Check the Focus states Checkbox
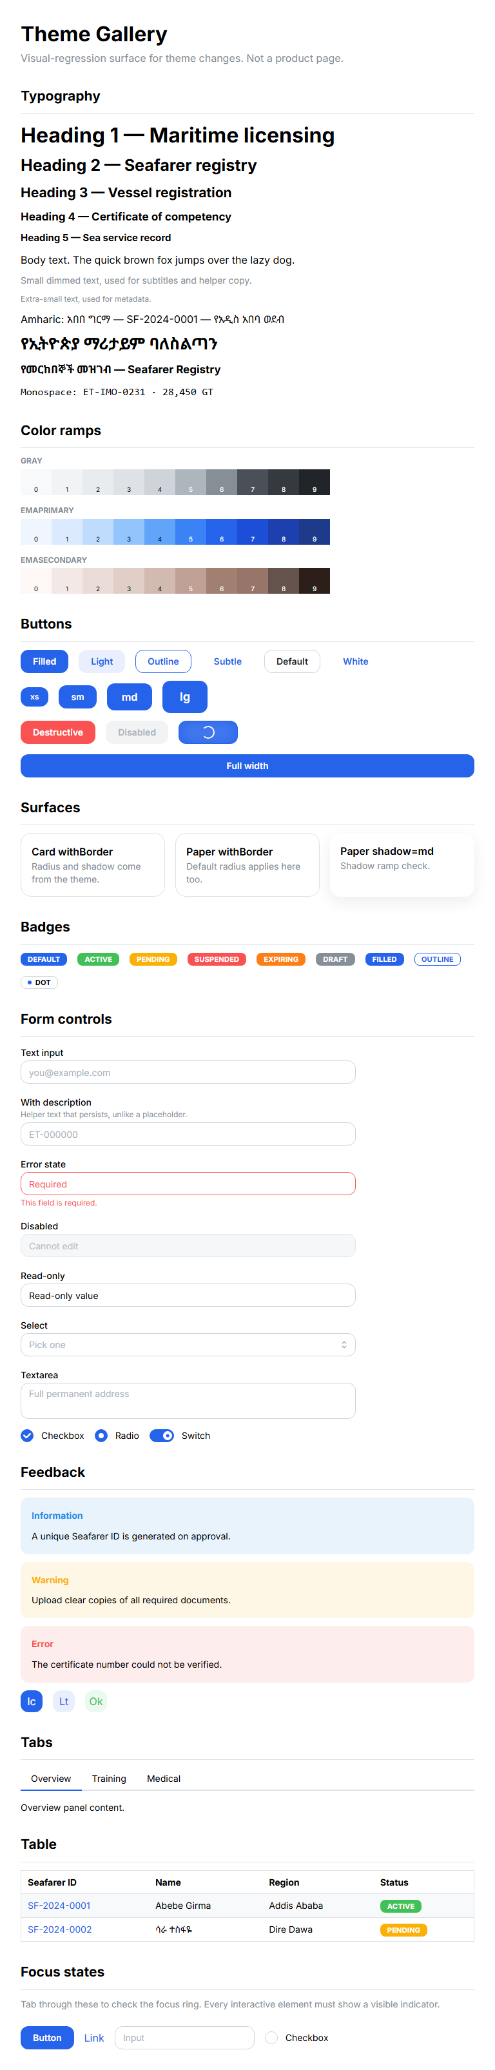The image size is (495, 2070). point(271,2037)
